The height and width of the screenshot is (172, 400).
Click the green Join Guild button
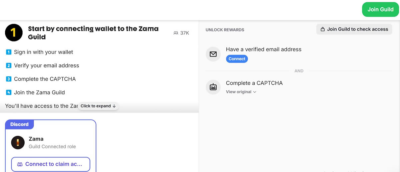[x=380, y=9]
